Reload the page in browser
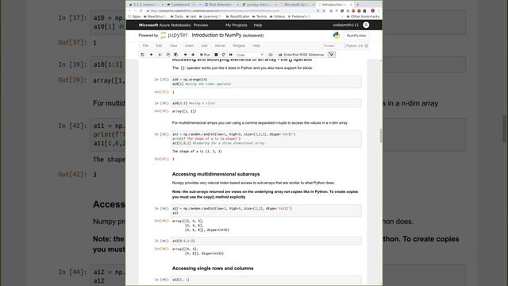 (141, 10)
